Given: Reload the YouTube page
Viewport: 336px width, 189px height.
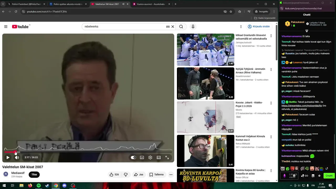Looking at the screenshot, I should tap(16, 12).
